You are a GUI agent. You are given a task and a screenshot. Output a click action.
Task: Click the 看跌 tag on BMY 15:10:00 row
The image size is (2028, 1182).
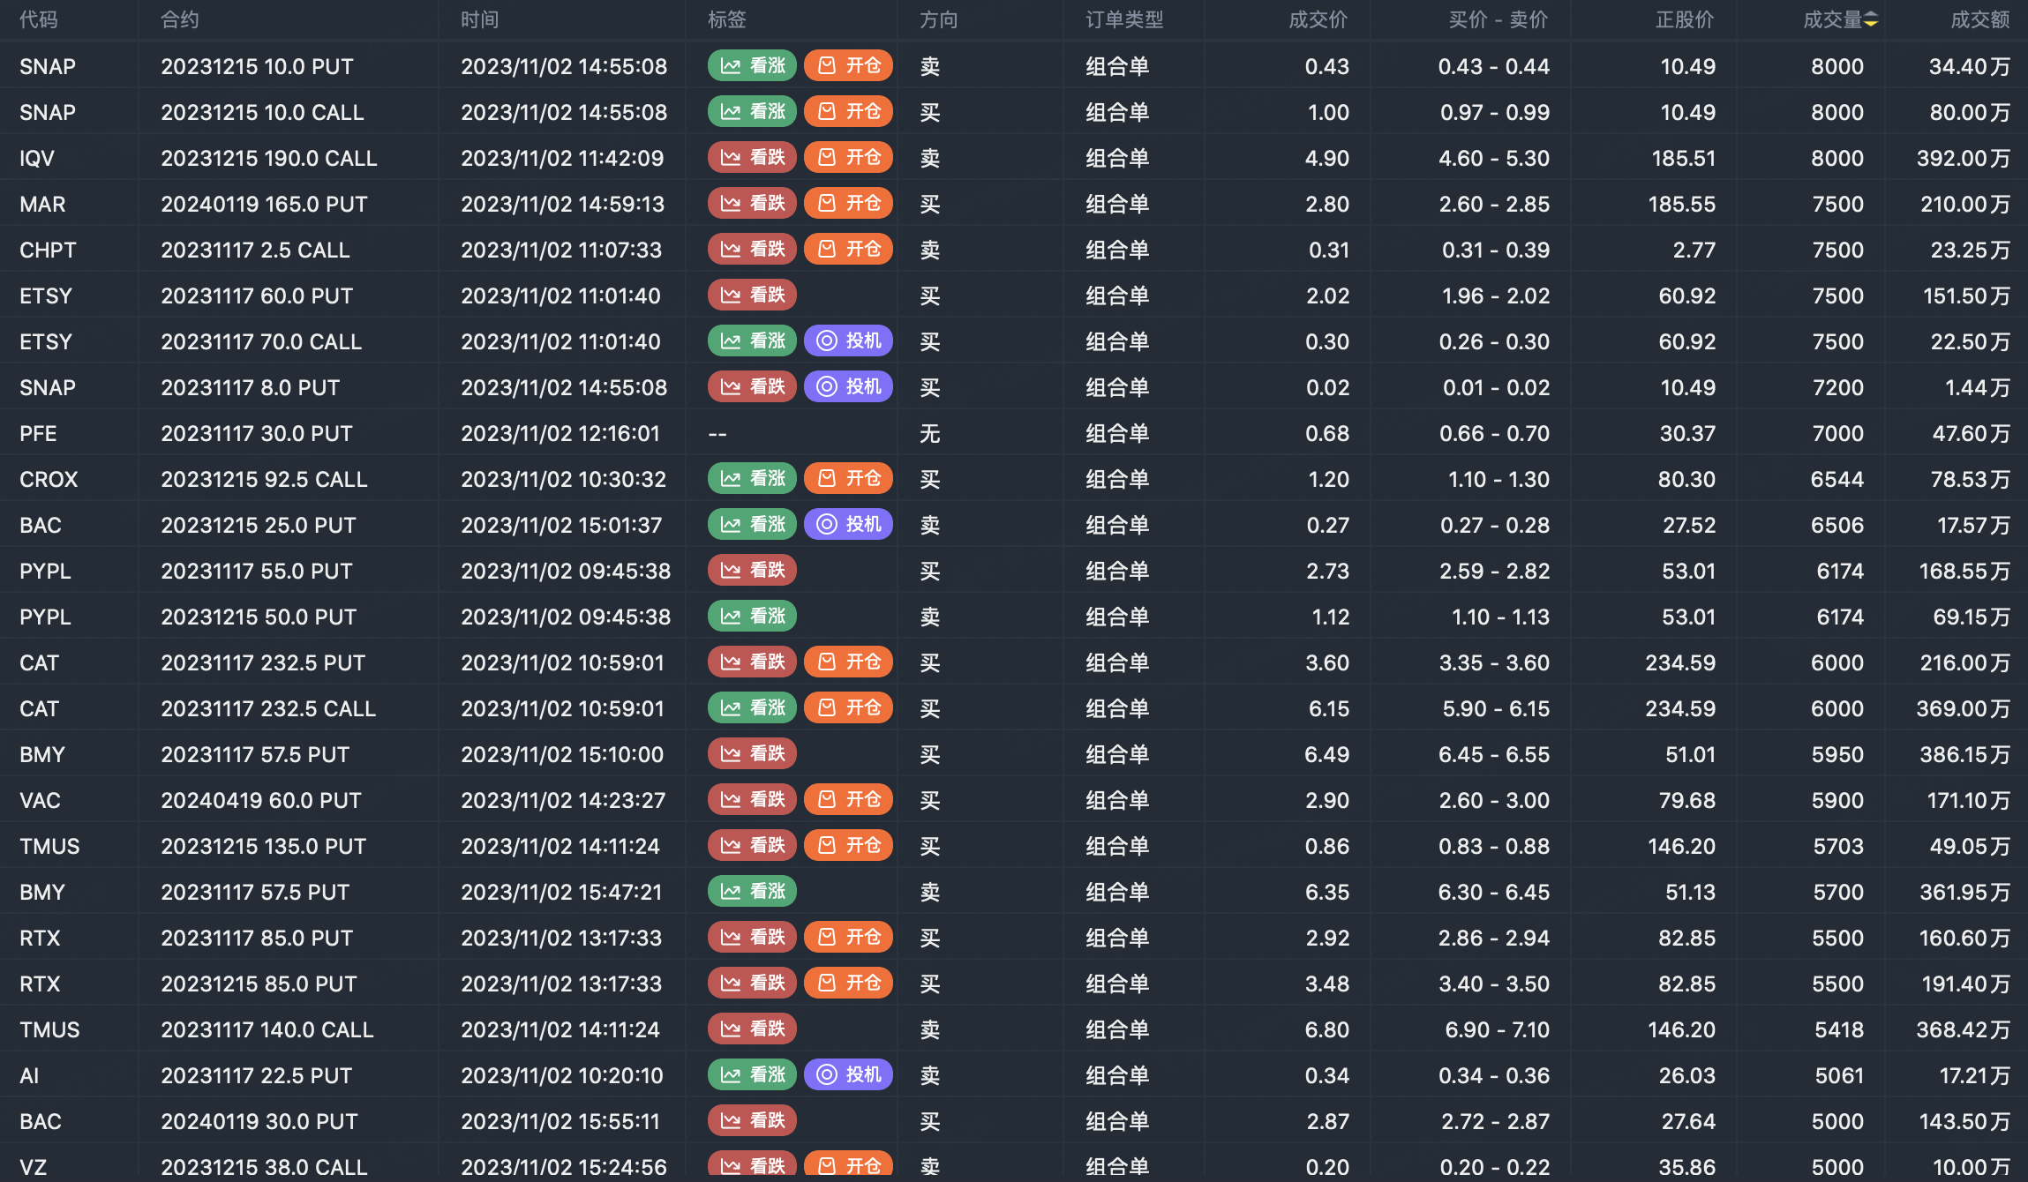pyautogui.click(x=752, y=754)
